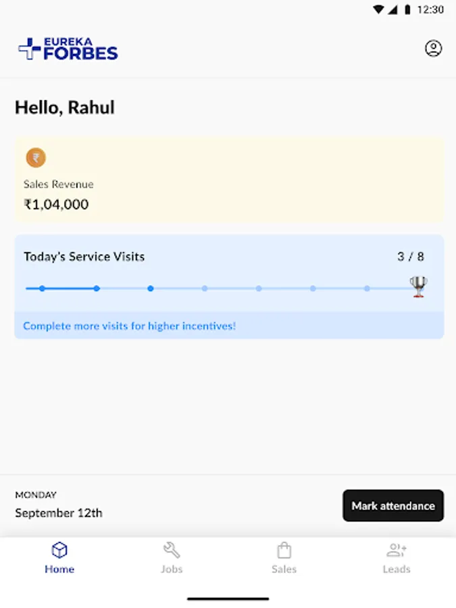
Task: Switch to the Leads tab
Action: (397, 559)
